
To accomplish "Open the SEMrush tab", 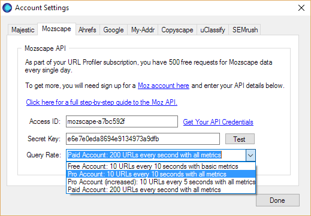I will click(x=245, y=30).
